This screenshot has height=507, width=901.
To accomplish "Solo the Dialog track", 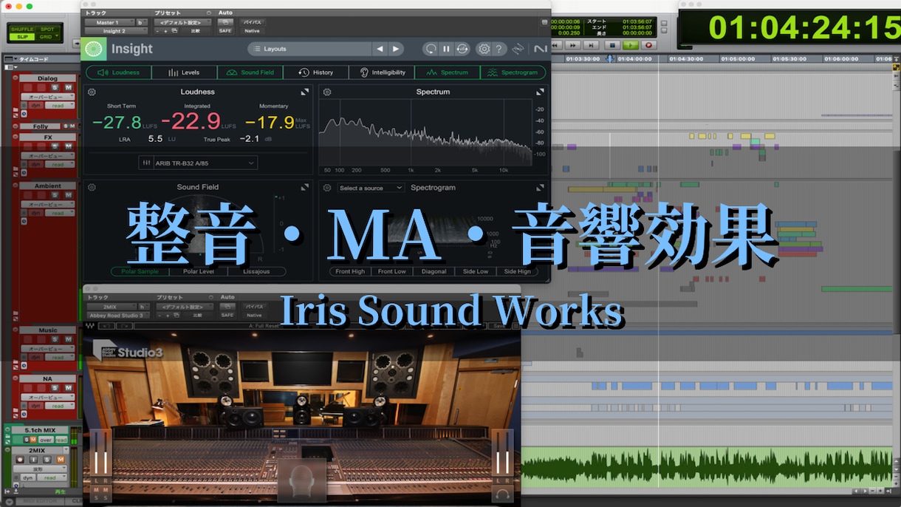I will (55, 87).
